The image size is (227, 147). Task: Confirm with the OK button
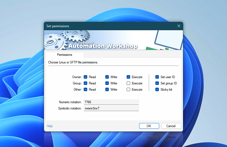[x=149, y=126]
